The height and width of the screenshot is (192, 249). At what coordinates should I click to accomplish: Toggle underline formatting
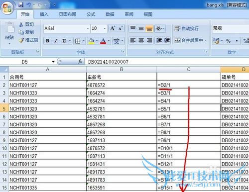(64, 41)
